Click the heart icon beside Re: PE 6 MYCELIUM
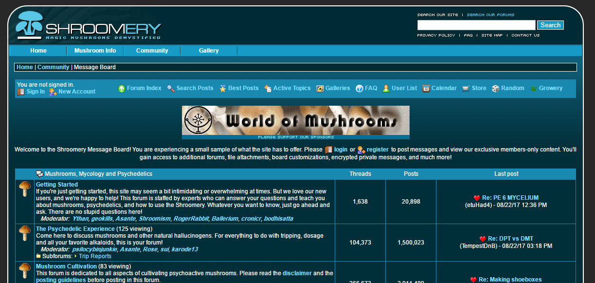Image resolution: width=595 pixels, height=283 pixels. (x=477, y=198)
